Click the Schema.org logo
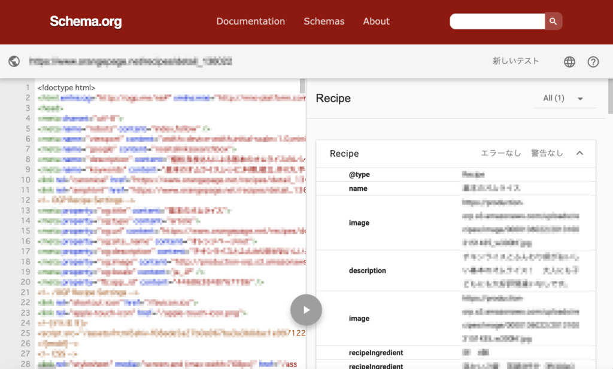Image resolution: width=613 pixels, height=369 pixels. click(x=85, y=22)
